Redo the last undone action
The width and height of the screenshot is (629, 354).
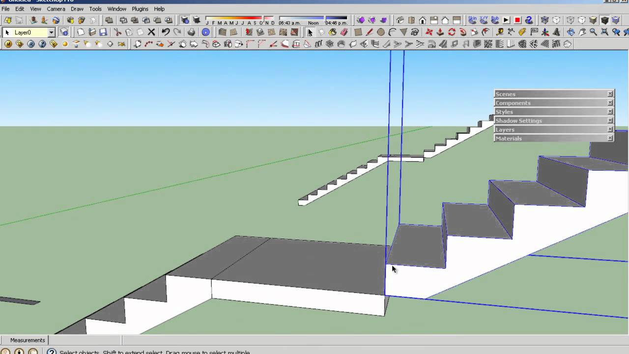tap(177, 32)
